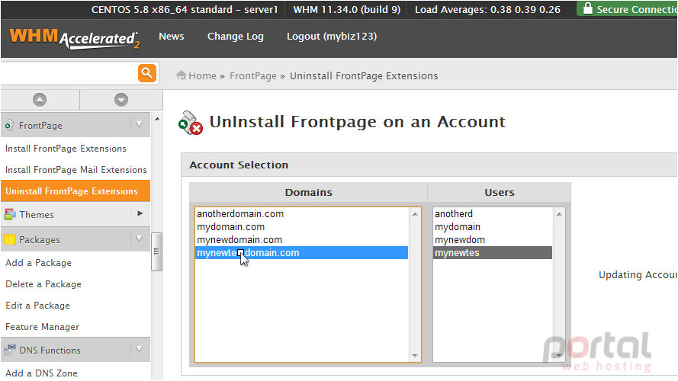Click the Packages section header
Viewport: 678px width, 381px height.
(x=76, y=239)
